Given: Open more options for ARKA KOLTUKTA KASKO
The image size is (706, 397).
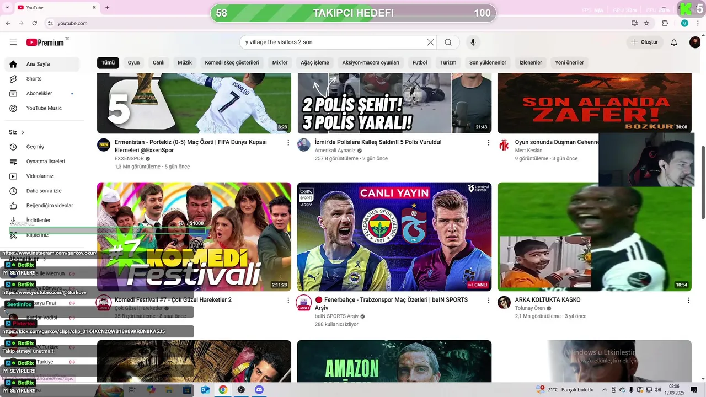Looking at the screenshot, I should pyautogui.click(x=688, y=301).
